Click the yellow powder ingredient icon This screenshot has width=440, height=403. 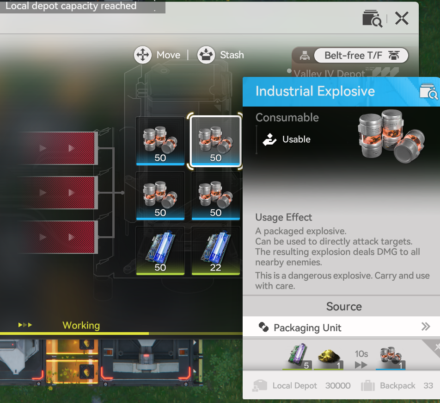[329, 356]
